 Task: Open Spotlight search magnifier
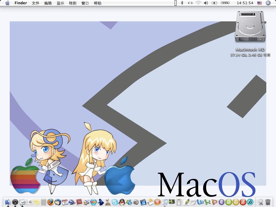268,3
